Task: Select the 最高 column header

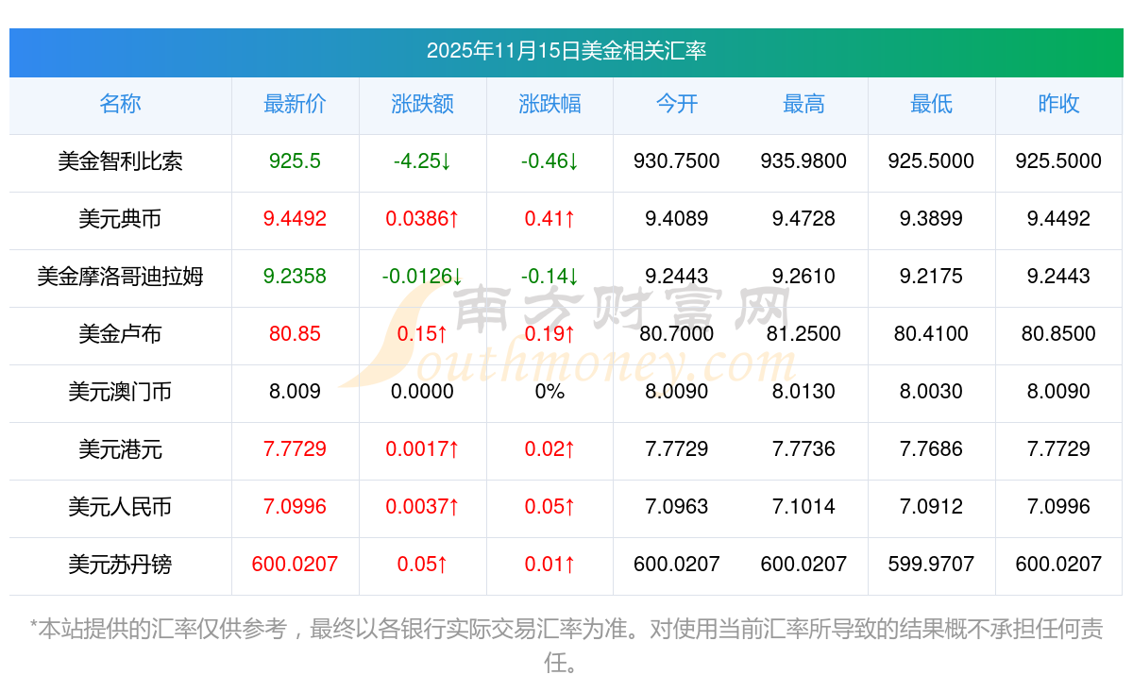Action: pos(803,104)
